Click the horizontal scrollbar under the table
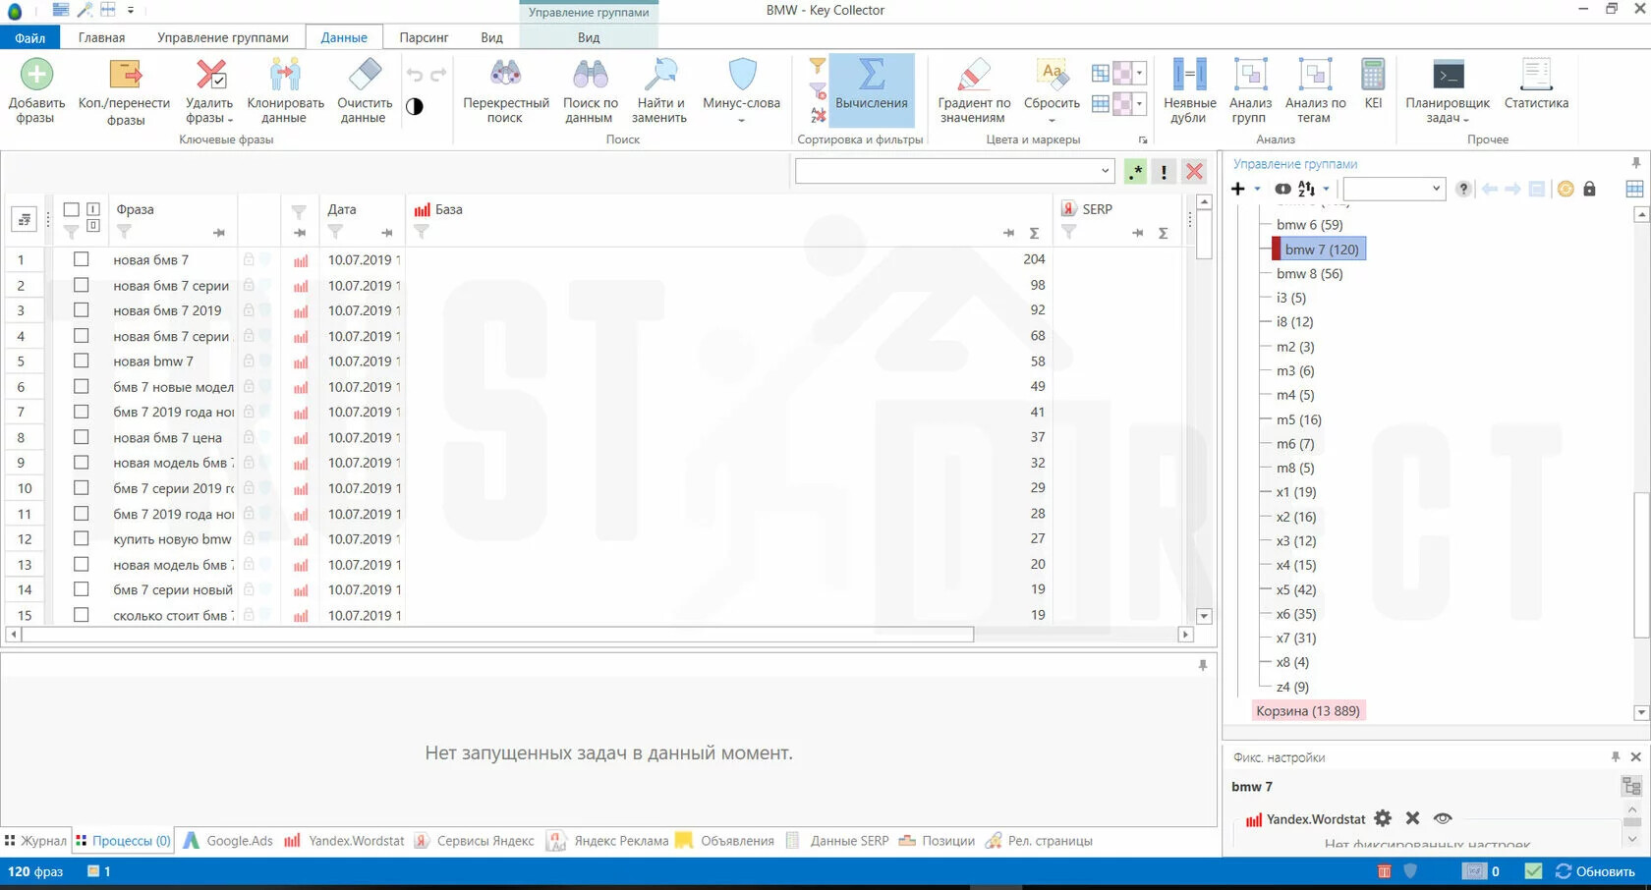Image resolution: width=1651 pixels, height=890 pixels. [498, 635]
